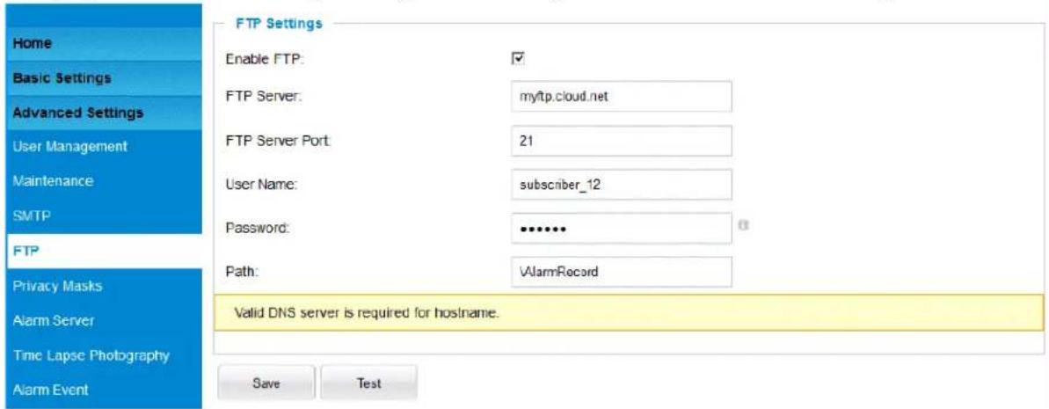Click the 'FTP Server:' label text
Image resolution: width=1049 pixels, height=409 pixels.
pyautogui.click(x=266, y=97)
